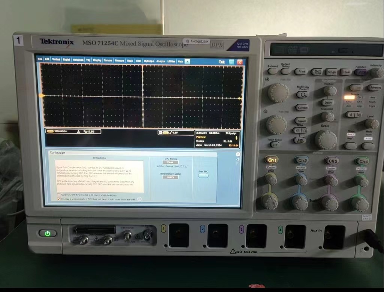Click the trigger Advanced button
This screenshot has height=292, width=384.
click(x=375, y=87)
